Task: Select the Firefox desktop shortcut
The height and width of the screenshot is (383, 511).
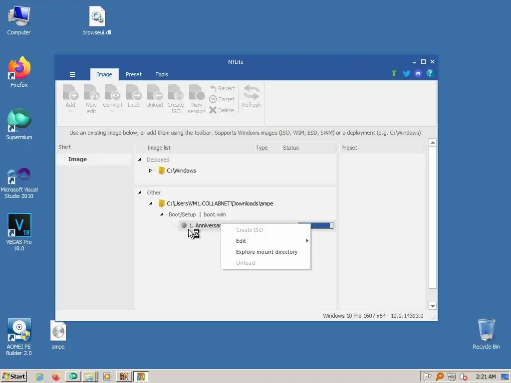Action: (19, 72)
